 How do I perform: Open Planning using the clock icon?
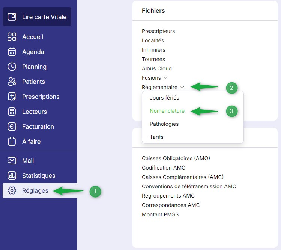coord(12,67)
